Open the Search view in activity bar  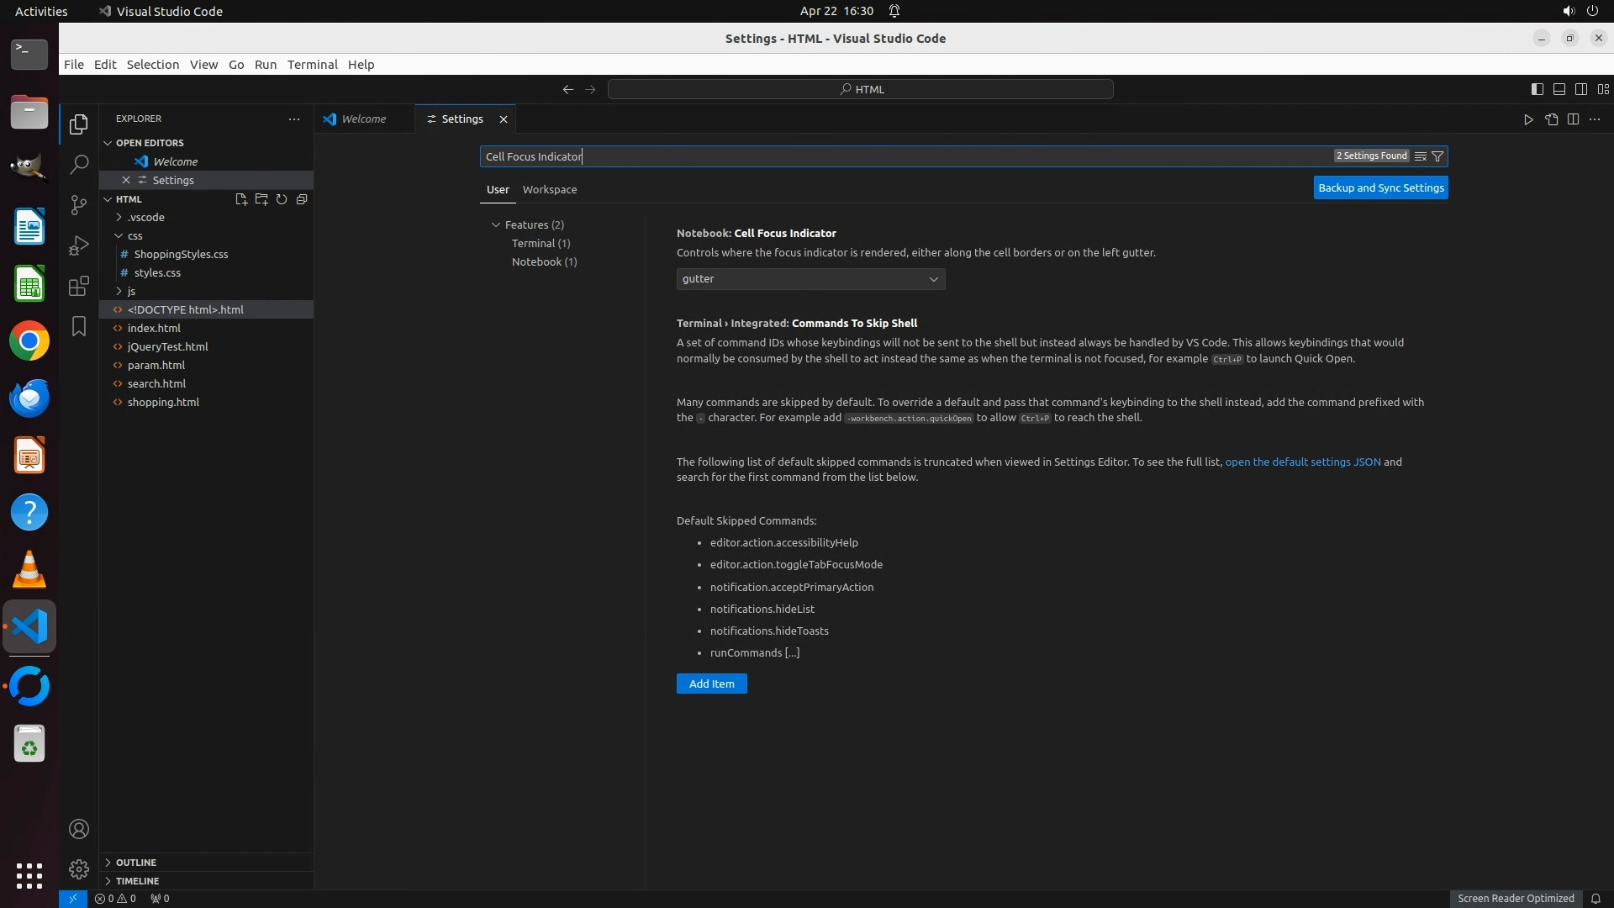[x=78, y=164]
